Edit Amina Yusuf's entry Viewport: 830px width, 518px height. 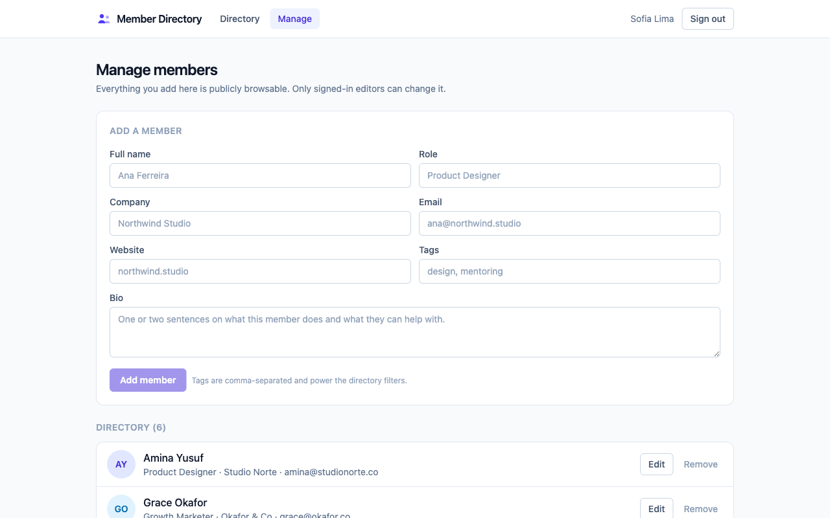[x=656, y=464]
